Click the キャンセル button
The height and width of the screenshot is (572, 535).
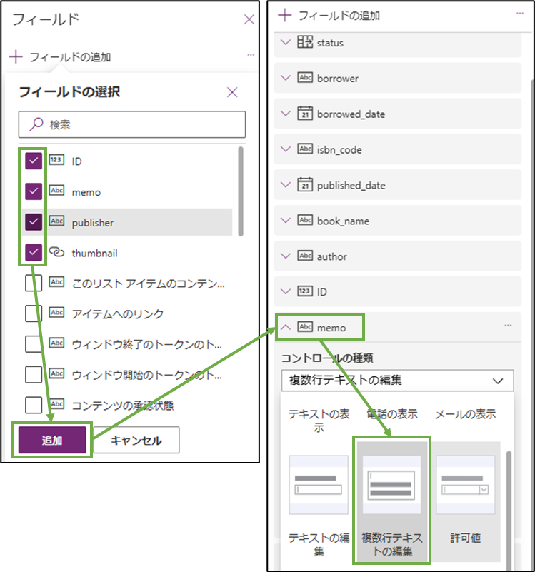136,441
